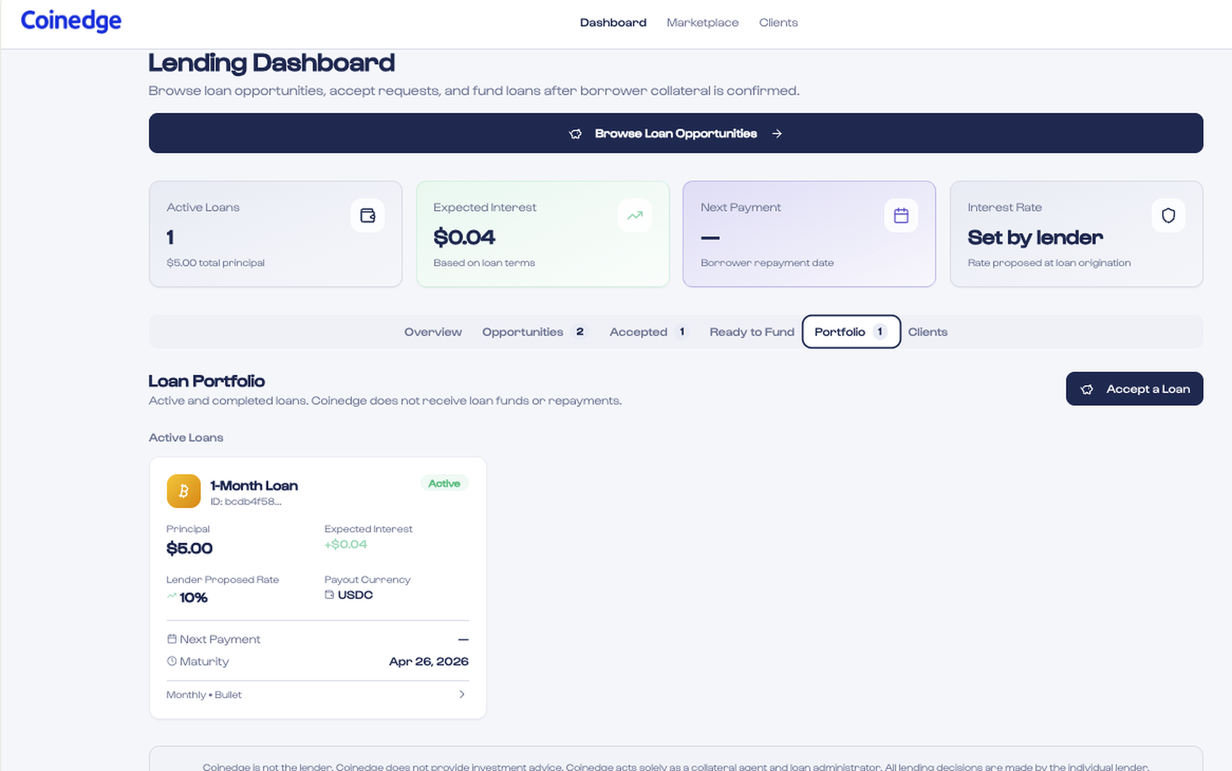Click the Lending Dashboard heading
Image resolution: width=1232 pixels, height=771 pixels.
tap(271, 63)
